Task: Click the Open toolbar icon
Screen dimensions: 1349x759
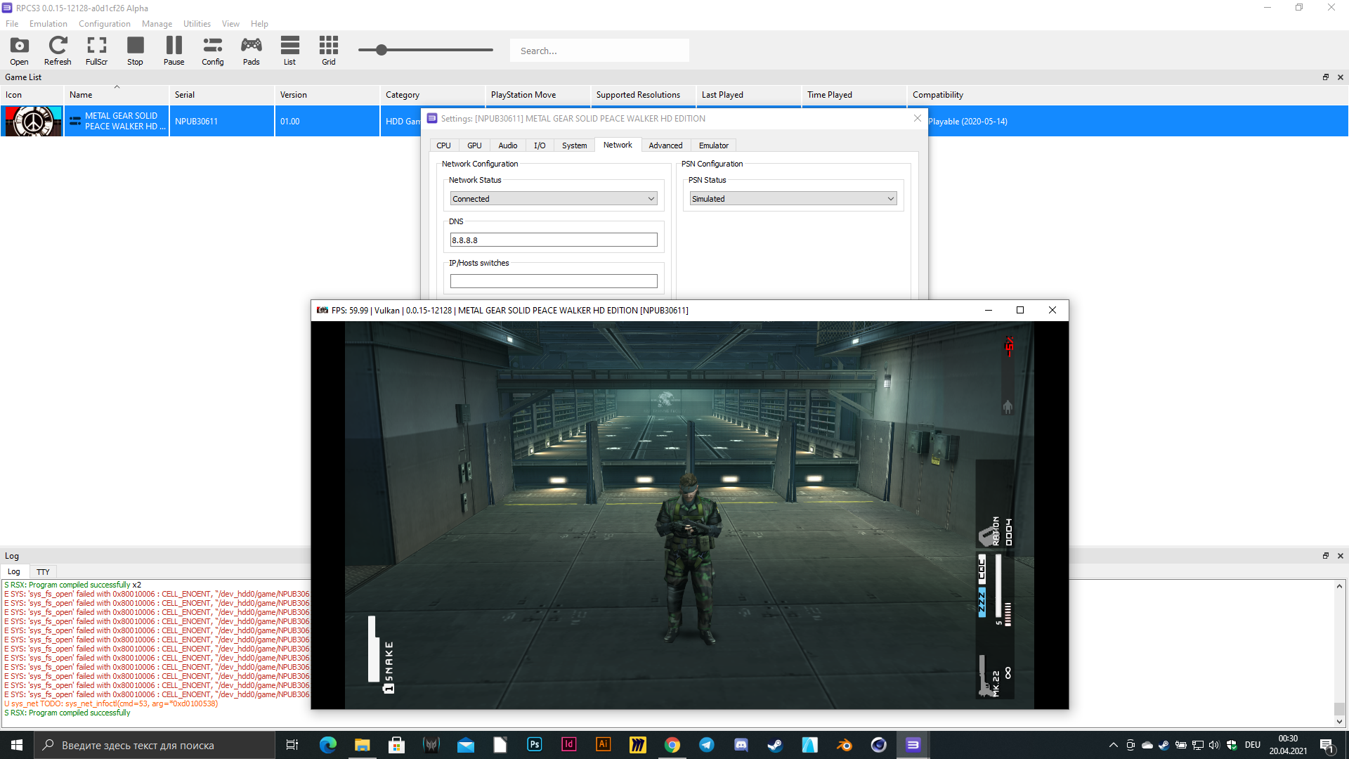Action: click(x=19, y=51)
